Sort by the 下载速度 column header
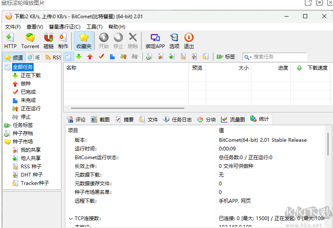Viewport: 333px width, 228px height. [x=311, y=68]
